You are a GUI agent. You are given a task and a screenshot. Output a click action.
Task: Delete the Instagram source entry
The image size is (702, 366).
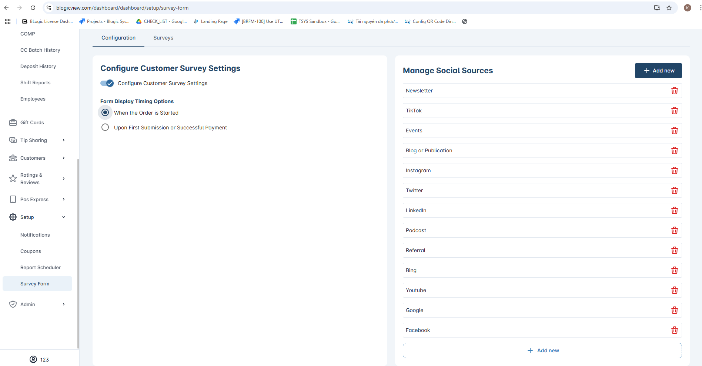point(674,170)
